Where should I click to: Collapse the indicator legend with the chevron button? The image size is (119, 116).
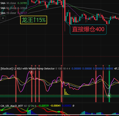[3, 18]
